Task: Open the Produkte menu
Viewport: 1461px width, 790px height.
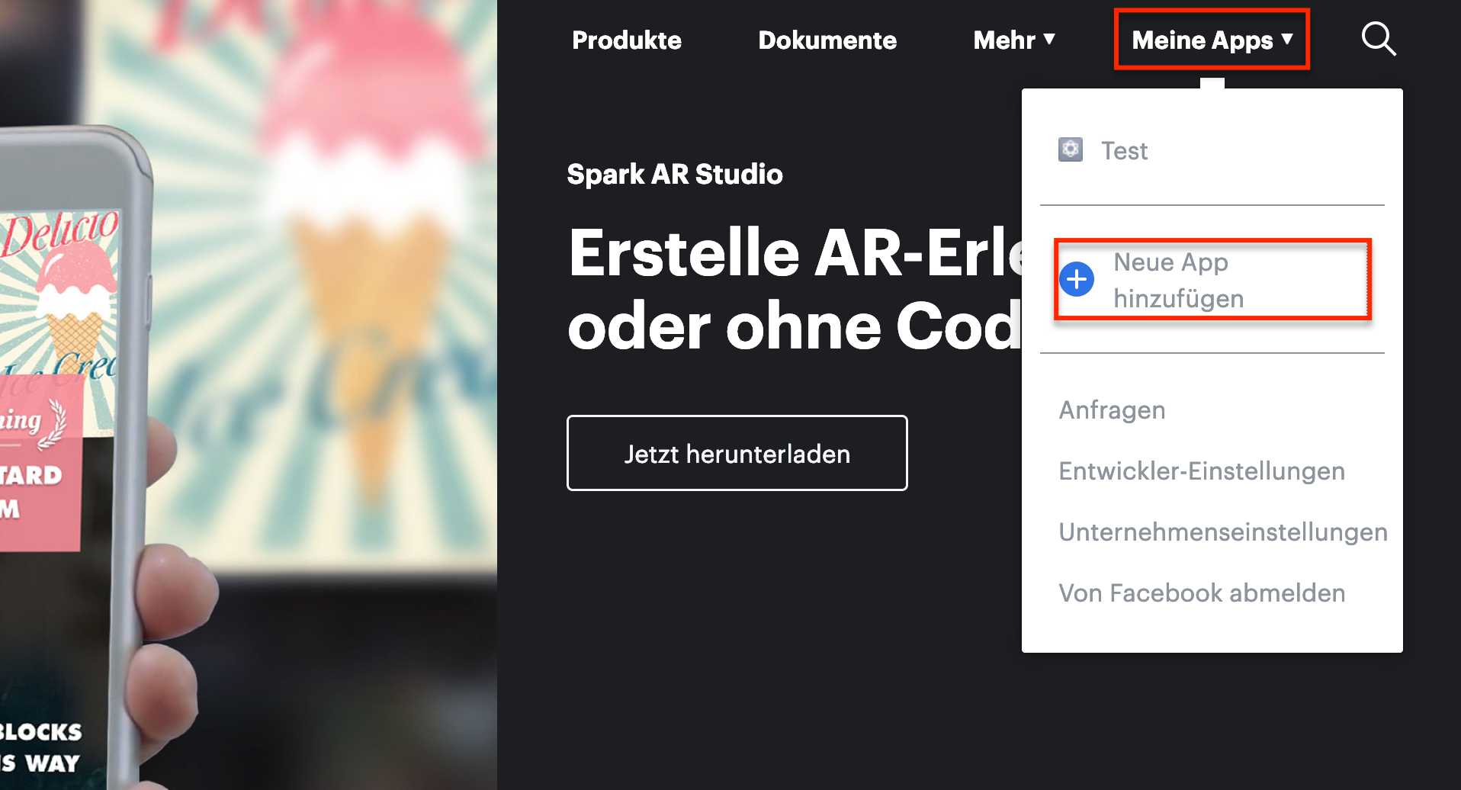Action: coord(627,40)
